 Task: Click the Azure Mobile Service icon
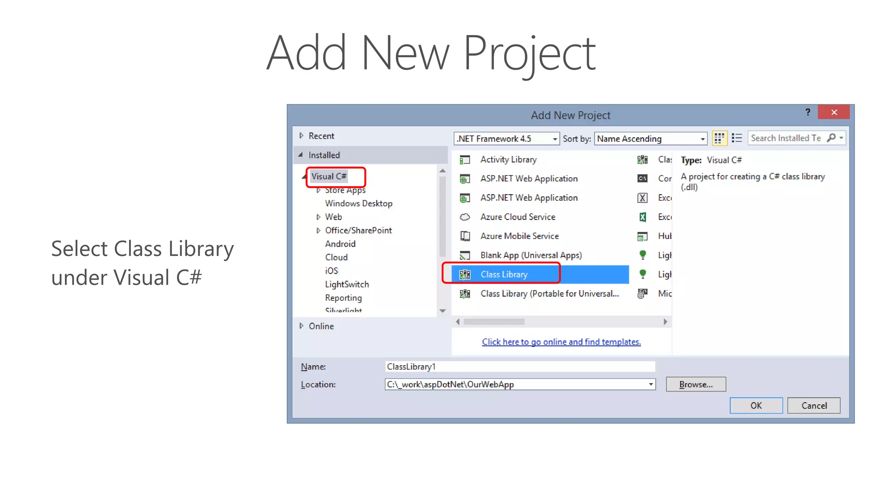[465, 236]
